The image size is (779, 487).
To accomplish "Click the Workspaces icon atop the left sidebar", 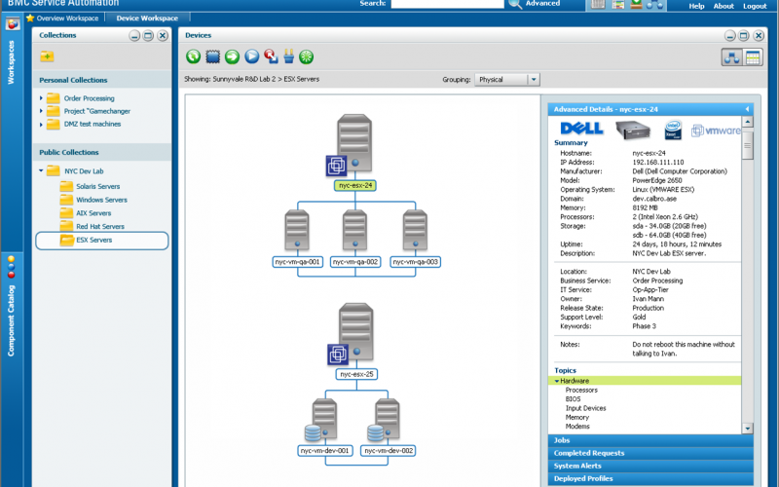I will click(x=13, y=23).
